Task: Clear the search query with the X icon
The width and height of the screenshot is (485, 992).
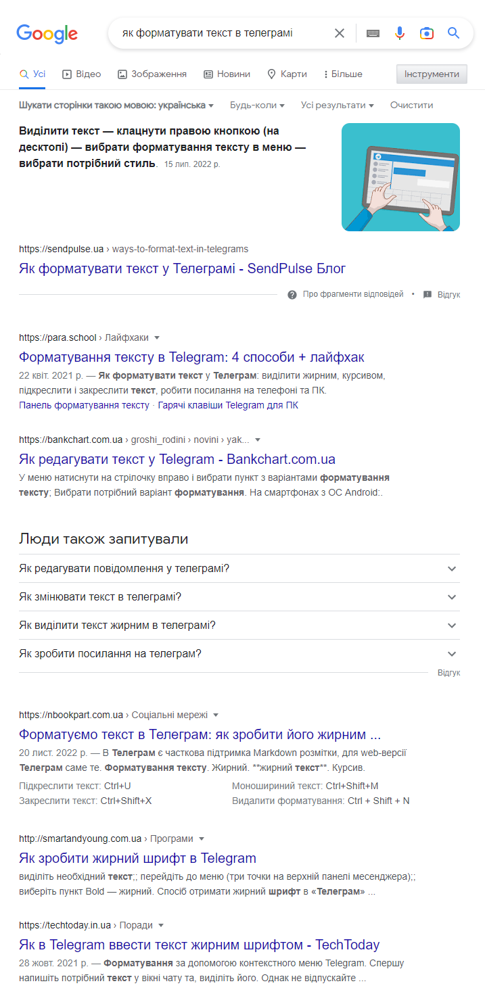Action: (340, 32)
